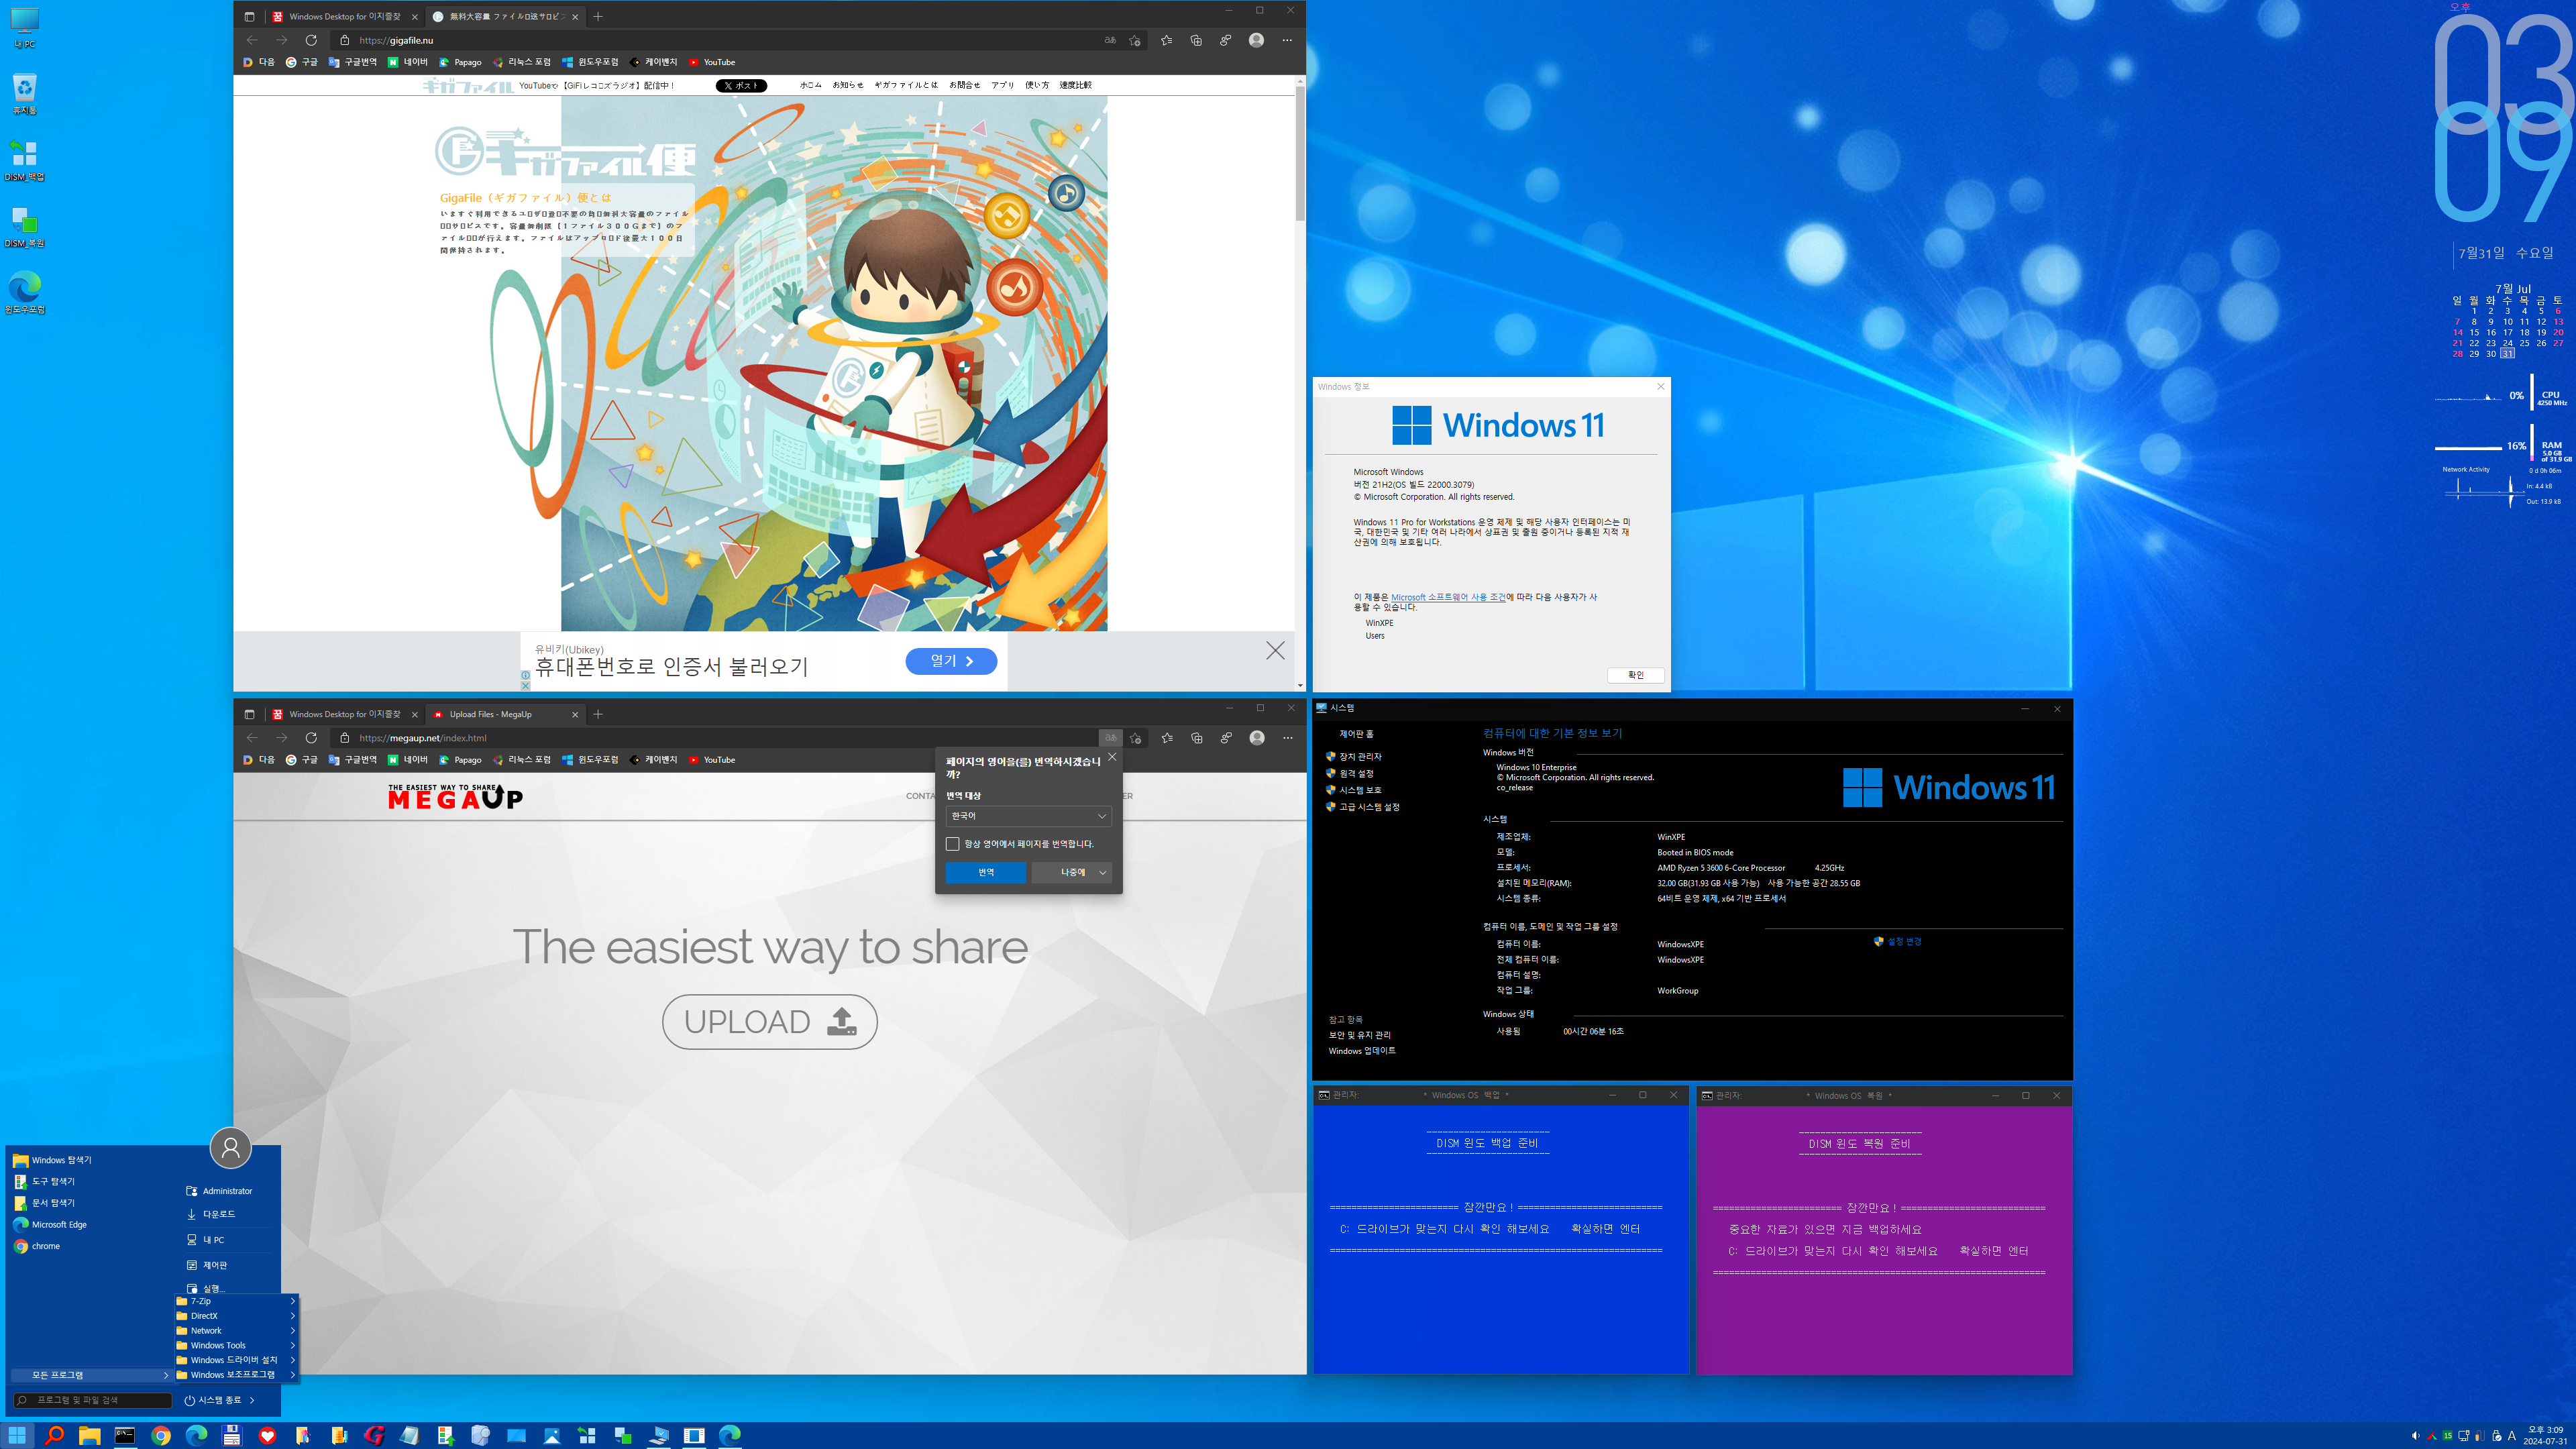The image size is (2576, 1449).
Task: Click 확인 in Windows 정보 dialog
Action: (1635, 675)
